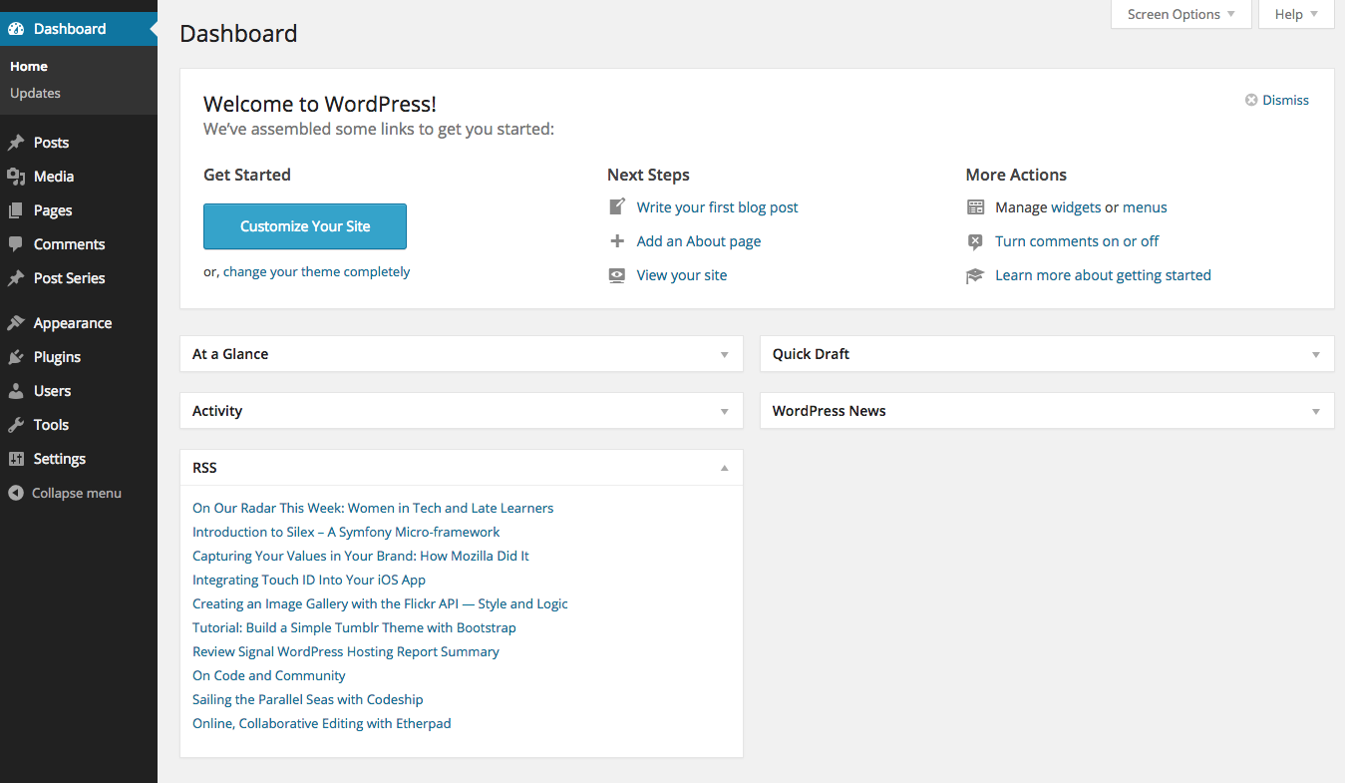The height and width of the screenshot is (783, 1345).
Task: Click the Dismiss circle-x icon
Action: (x=1251, y=100)
